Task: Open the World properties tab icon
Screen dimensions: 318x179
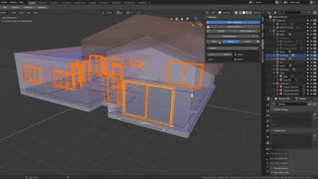Action: [x=268, y=131]
